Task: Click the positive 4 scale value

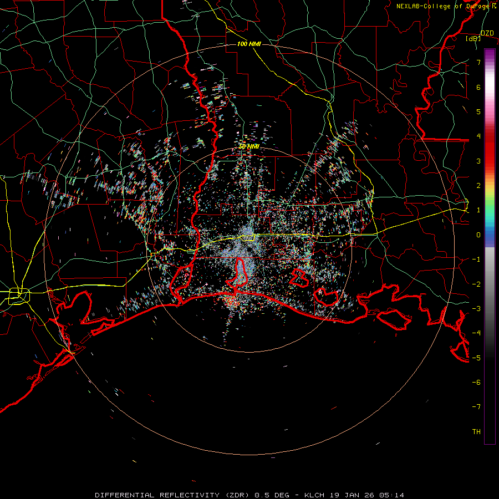Action: [x=478, y=136]
